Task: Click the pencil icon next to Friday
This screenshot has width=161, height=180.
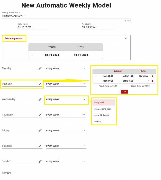Action: coord(40,130)
